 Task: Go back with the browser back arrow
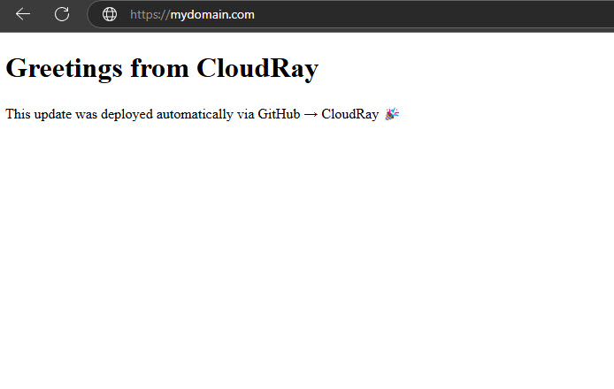[23, 14]
